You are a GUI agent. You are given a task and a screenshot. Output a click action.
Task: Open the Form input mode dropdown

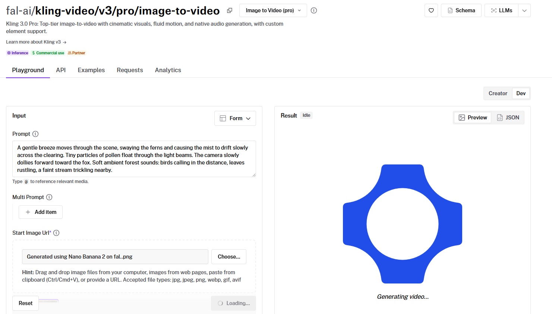click(235, 118)
